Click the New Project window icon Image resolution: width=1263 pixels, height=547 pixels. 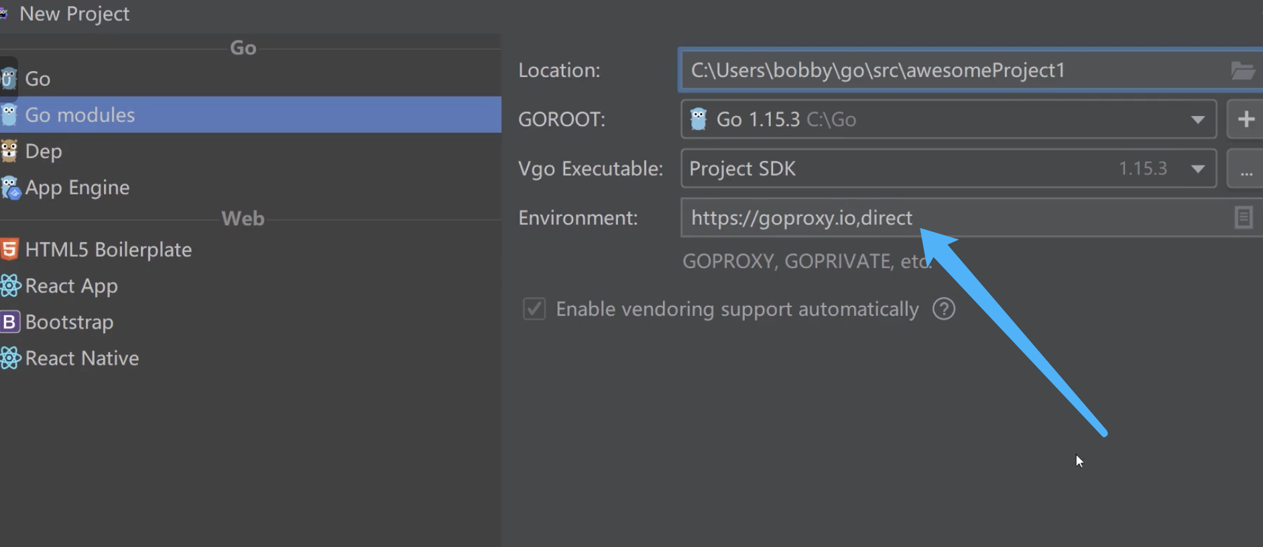click(x=3, y=13)
